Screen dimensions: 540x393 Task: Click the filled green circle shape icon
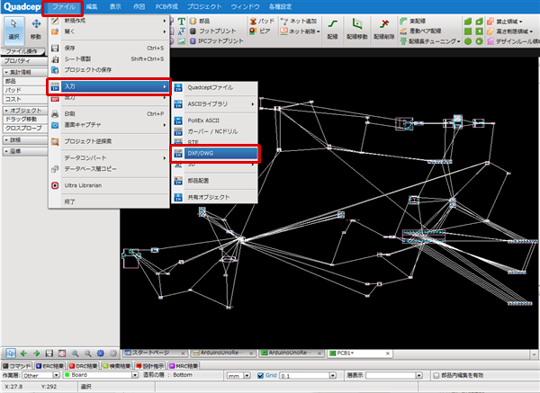(468, 41)
